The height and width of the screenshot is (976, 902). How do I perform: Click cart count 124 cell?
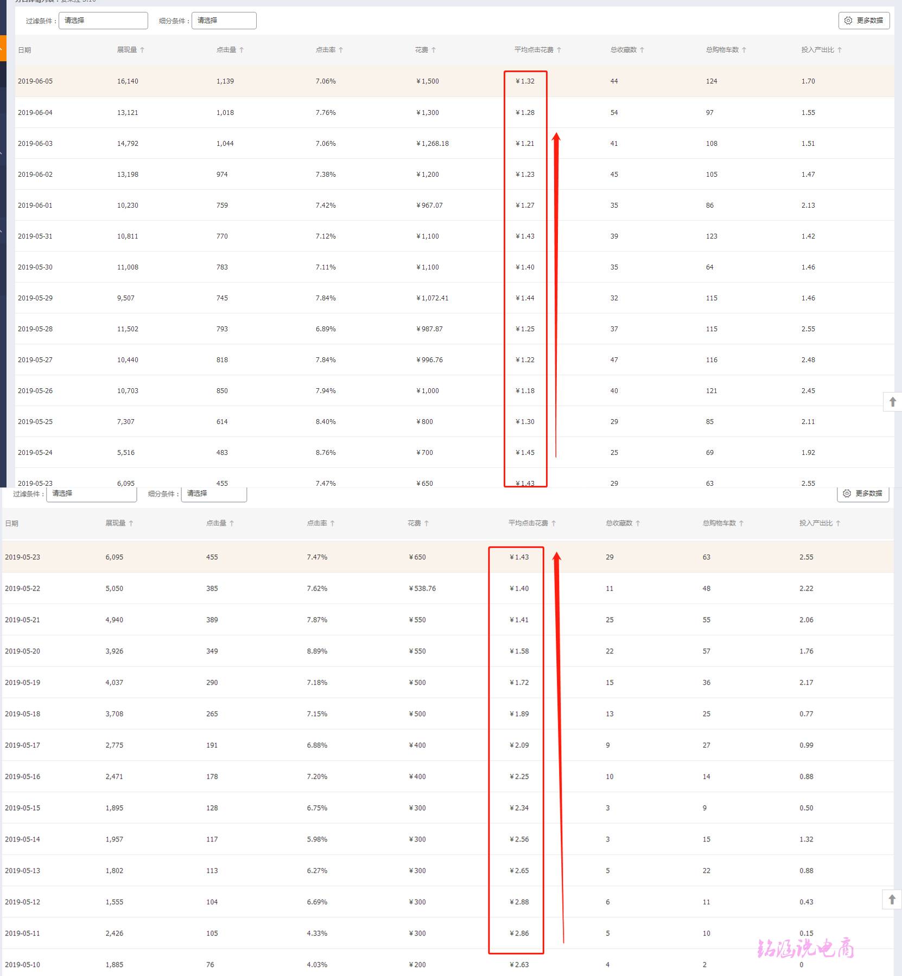(712, 81)
